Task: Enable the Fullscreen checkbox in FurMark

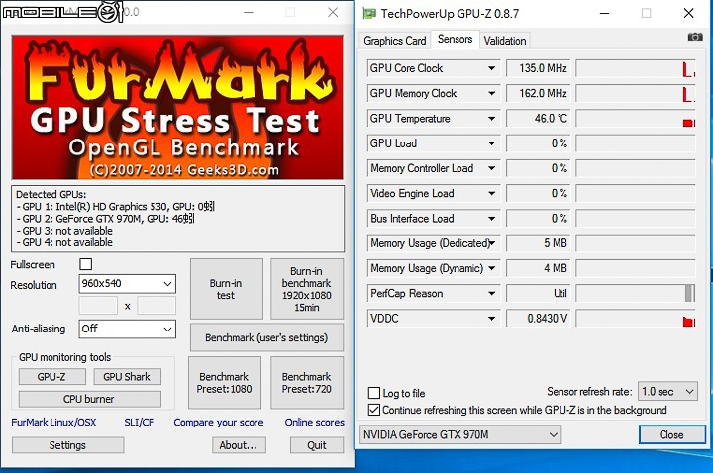Action: pyautogui.click(x=85, y=264)
